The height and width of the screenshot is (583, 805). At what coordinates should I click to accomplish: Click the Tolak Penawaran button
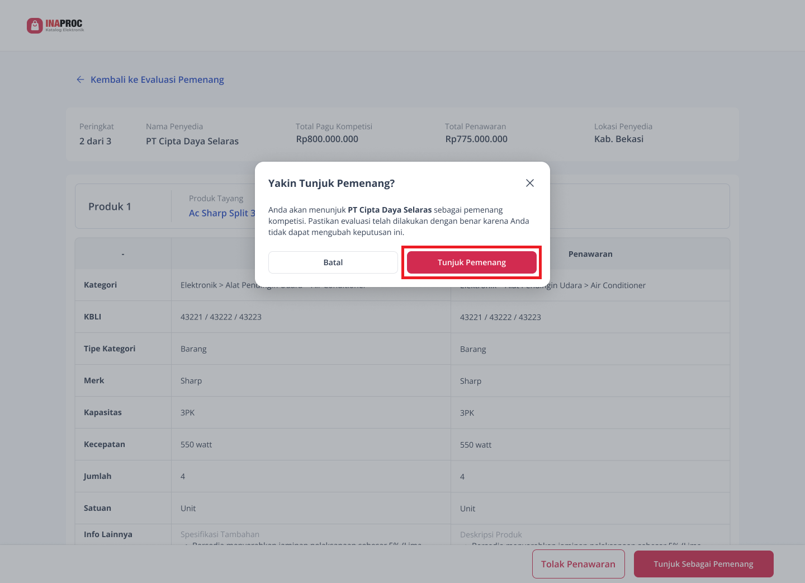pos(578,564)
